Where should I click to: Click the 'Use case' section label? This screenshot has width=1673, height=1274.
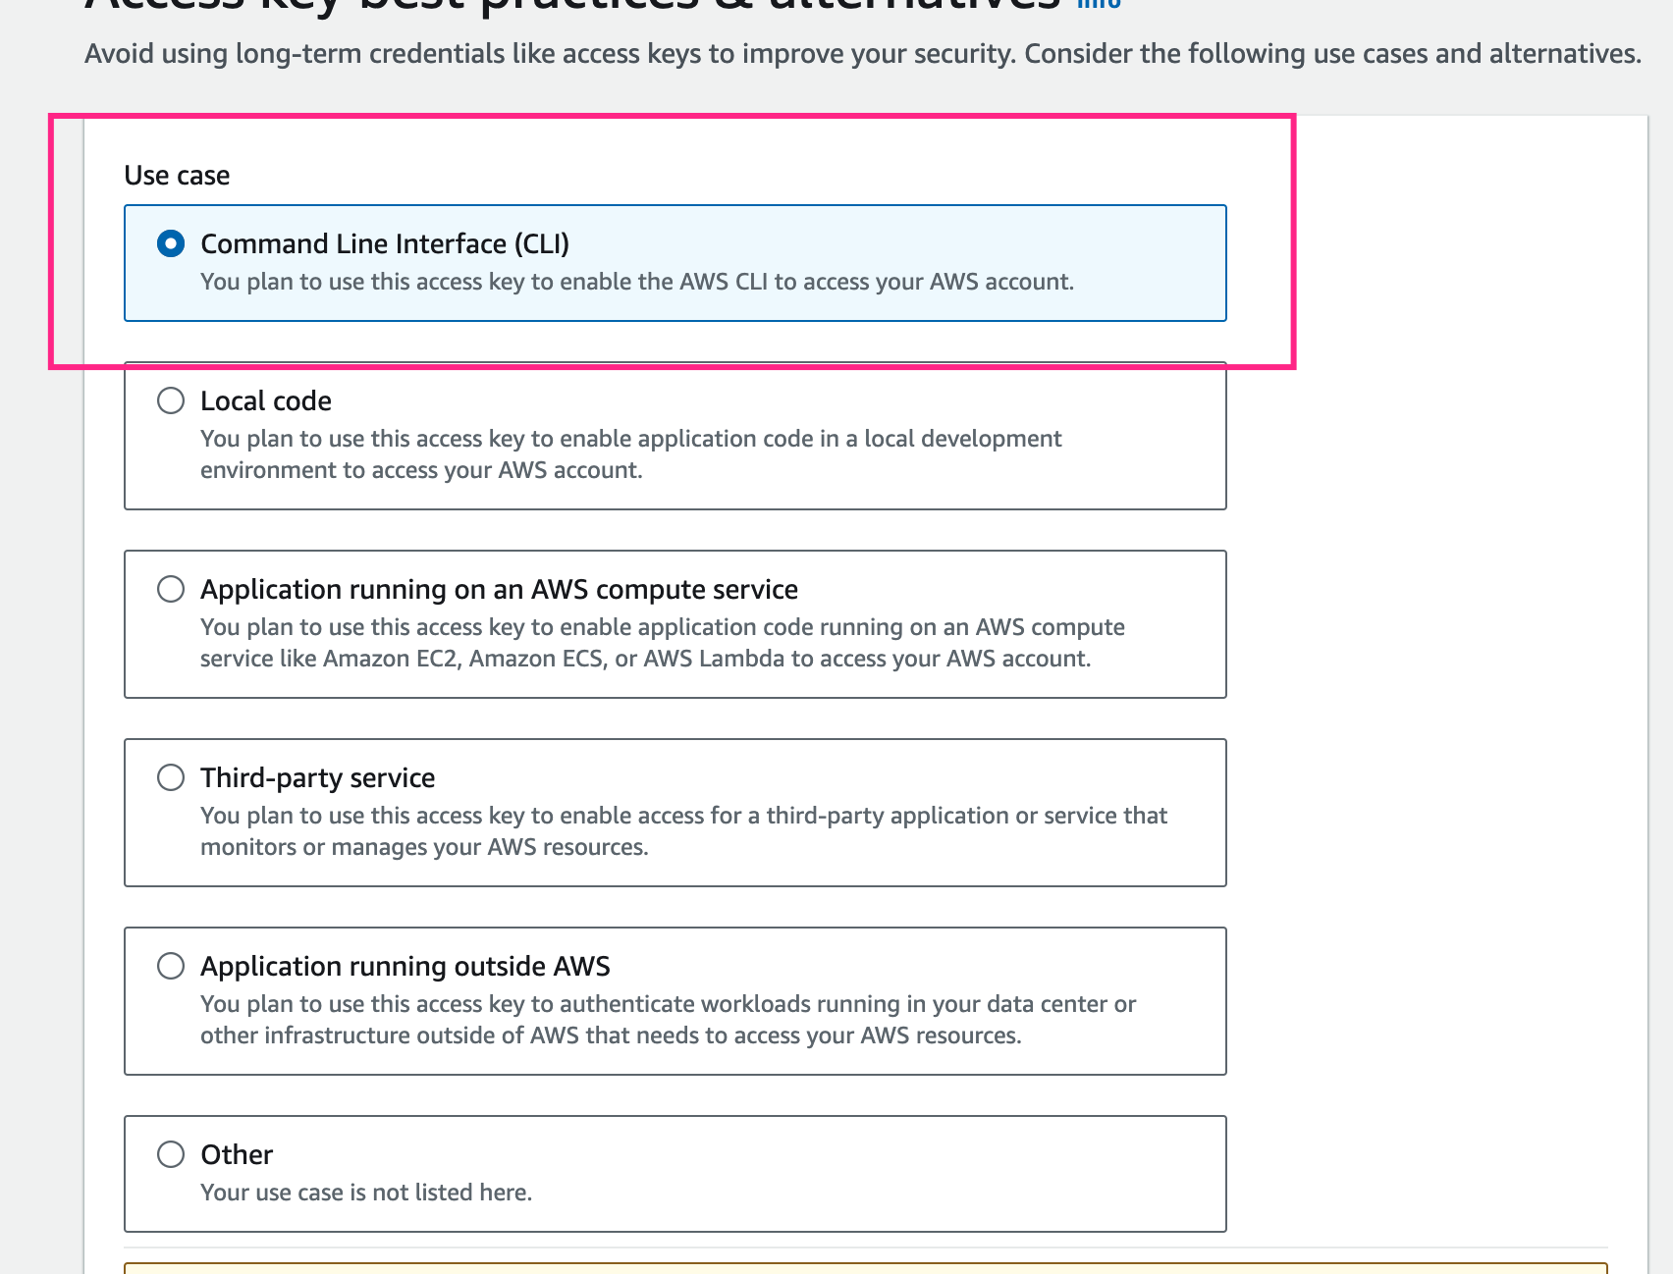[177, 175]
